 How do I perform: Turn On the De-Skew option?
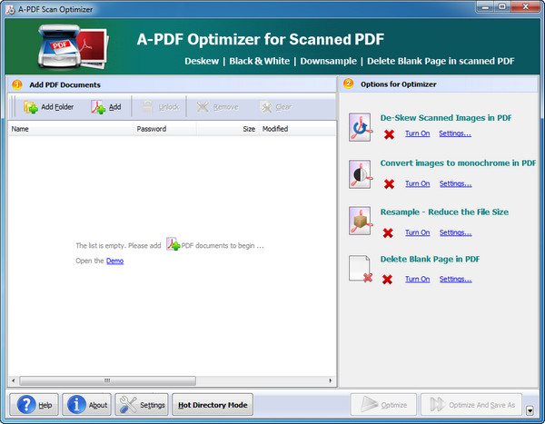coord(417,133)
